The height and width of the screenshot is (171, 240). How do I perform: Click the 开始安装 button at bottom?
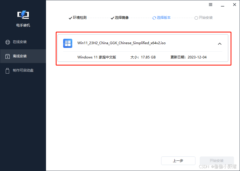tap(217, 161)
